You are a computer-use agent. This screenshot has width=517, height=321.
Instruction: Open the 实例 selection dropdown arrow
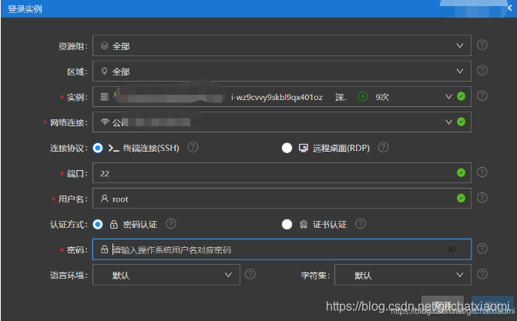tap(448, 96)
